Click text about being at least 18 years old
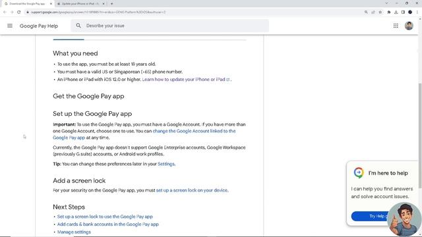The image size is (422, 237). (107, 65)
